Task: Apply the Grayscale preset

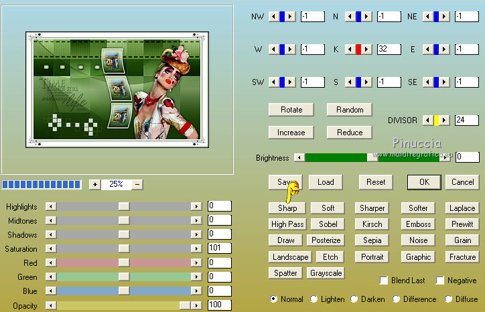Action: (x=326, y=273)
